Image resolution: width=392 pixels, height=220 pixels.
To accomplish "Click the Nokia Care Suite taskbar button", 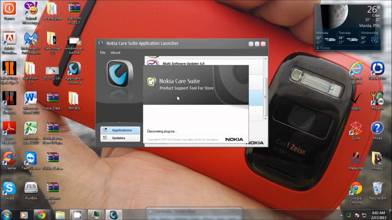I will (x=113, y=215).
